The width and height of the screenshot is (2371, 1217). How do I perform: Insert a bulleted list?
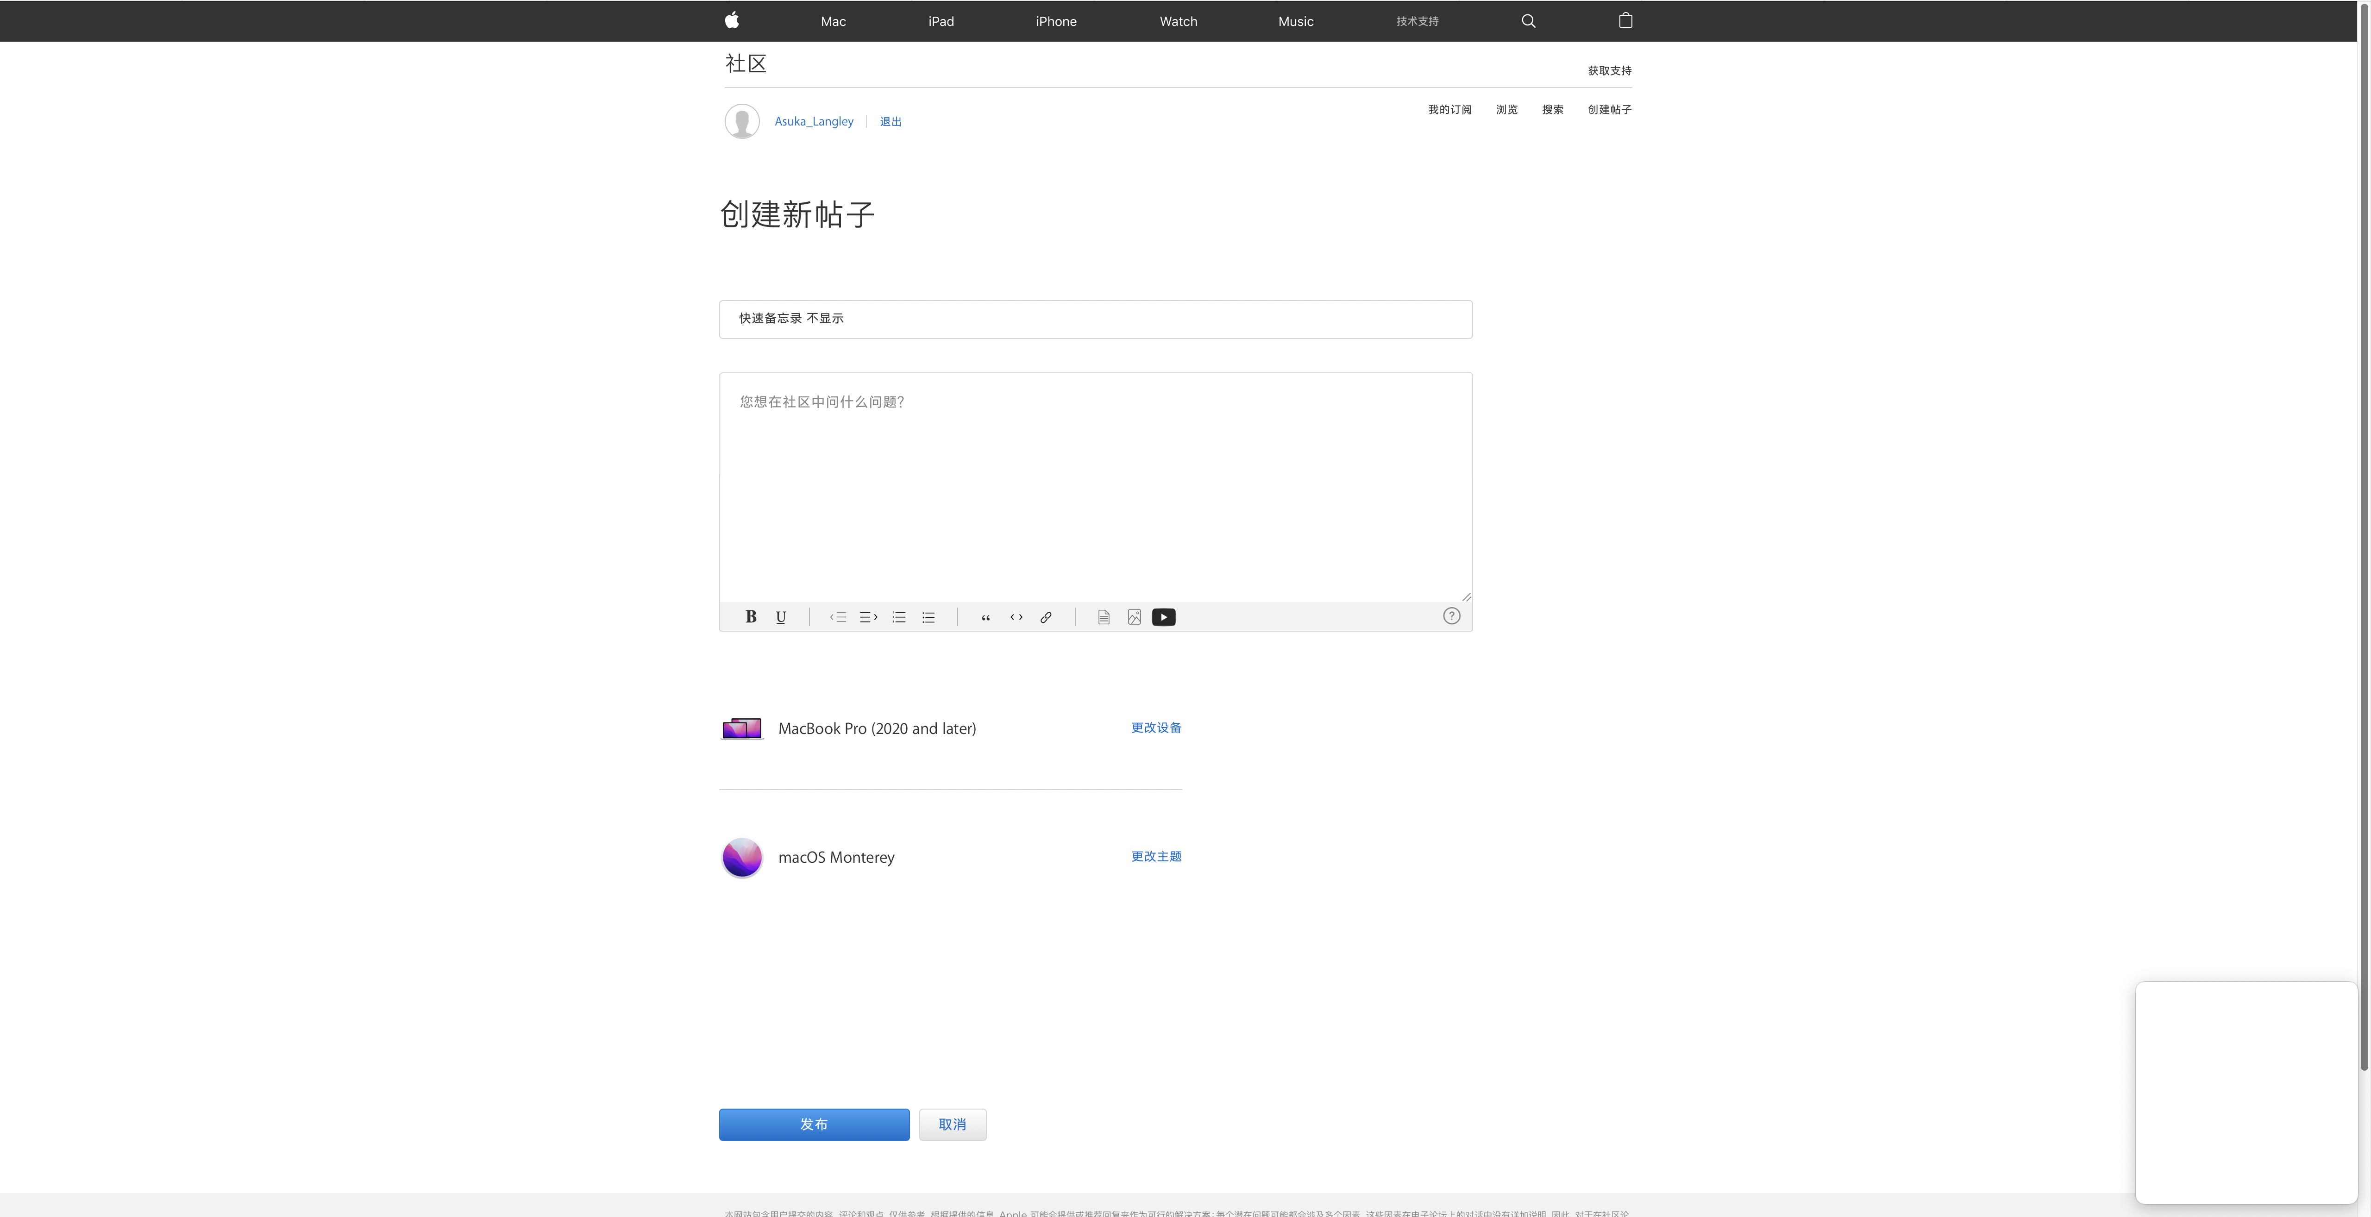coord(928,617)
